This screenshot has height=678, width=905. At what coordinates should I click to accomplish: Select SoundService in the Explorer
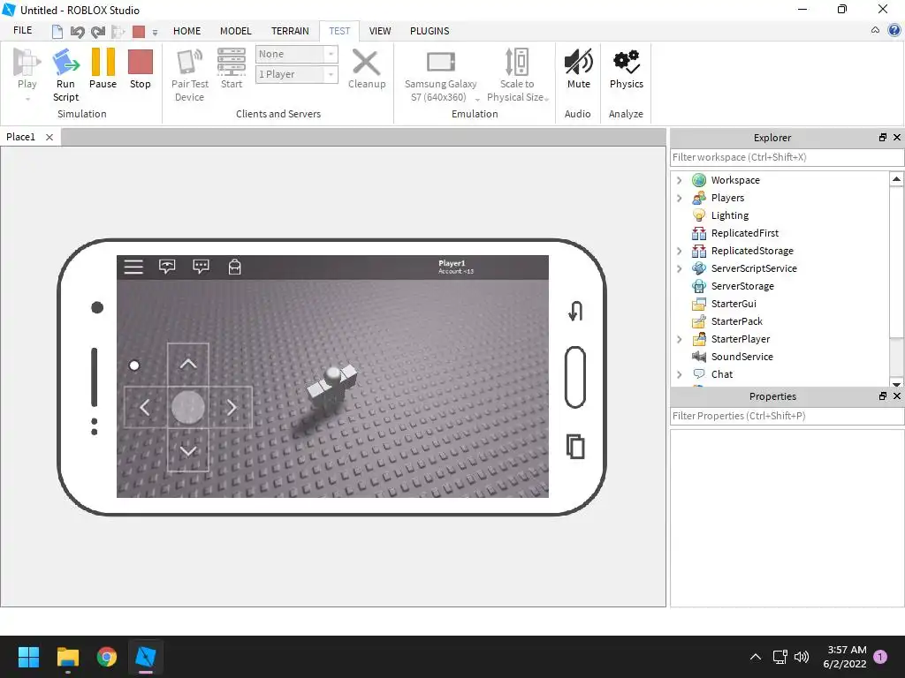click(x=741, y=357)
